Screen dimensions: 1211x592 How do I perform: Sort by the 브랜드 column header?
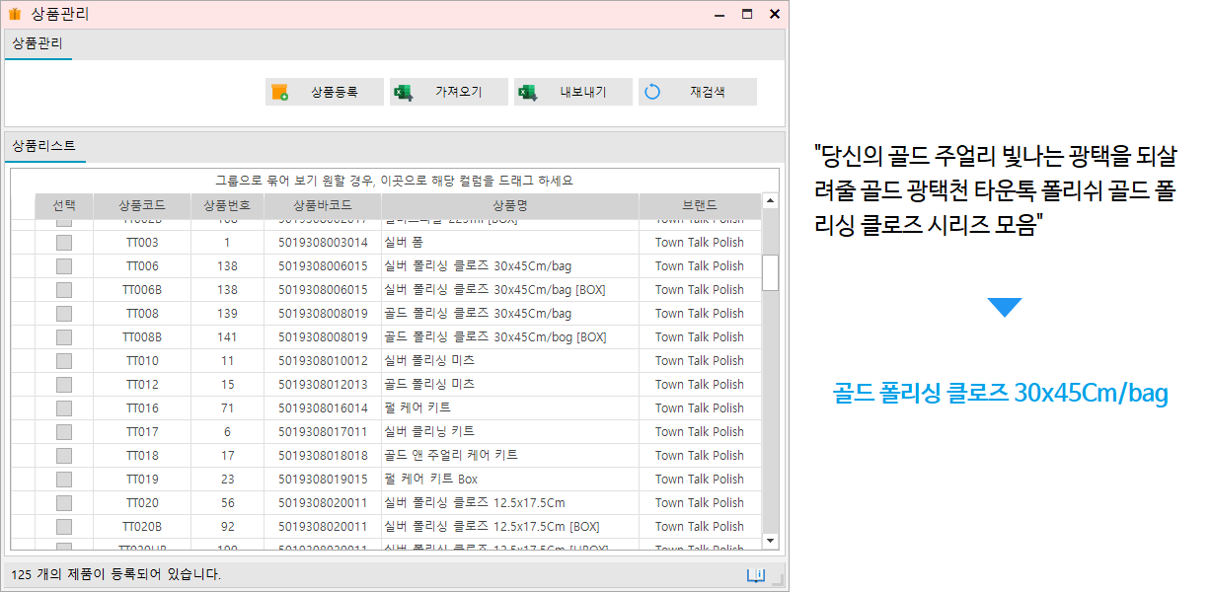(x=700, y=206)
